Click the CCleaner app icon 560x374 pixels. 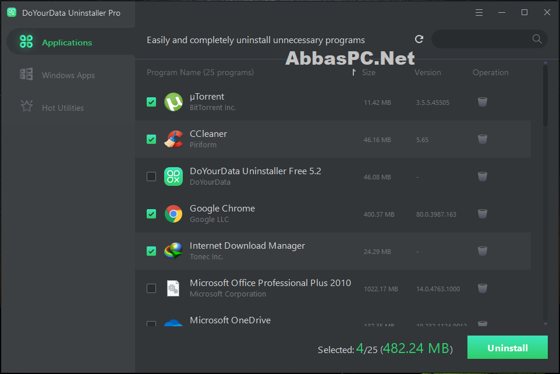coord(173,139)
